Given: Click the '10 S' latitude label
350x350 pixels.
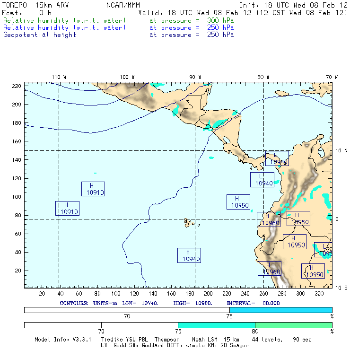Looking at the screenshot, I should 341,288.
